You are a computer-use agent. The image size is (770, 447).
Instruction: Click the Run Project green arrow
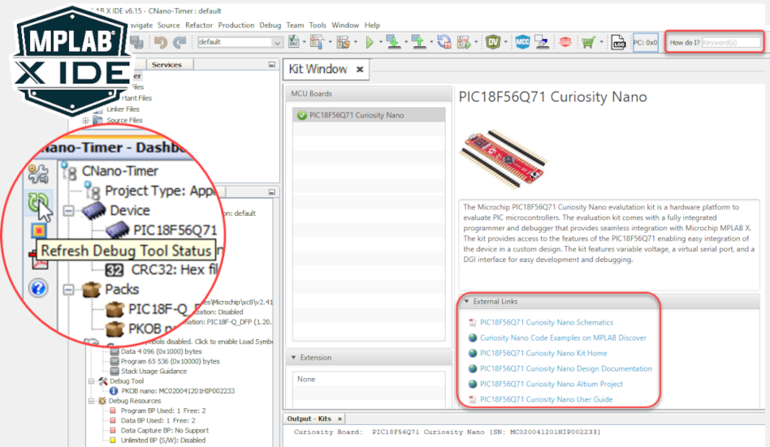[x=370, y=42]
